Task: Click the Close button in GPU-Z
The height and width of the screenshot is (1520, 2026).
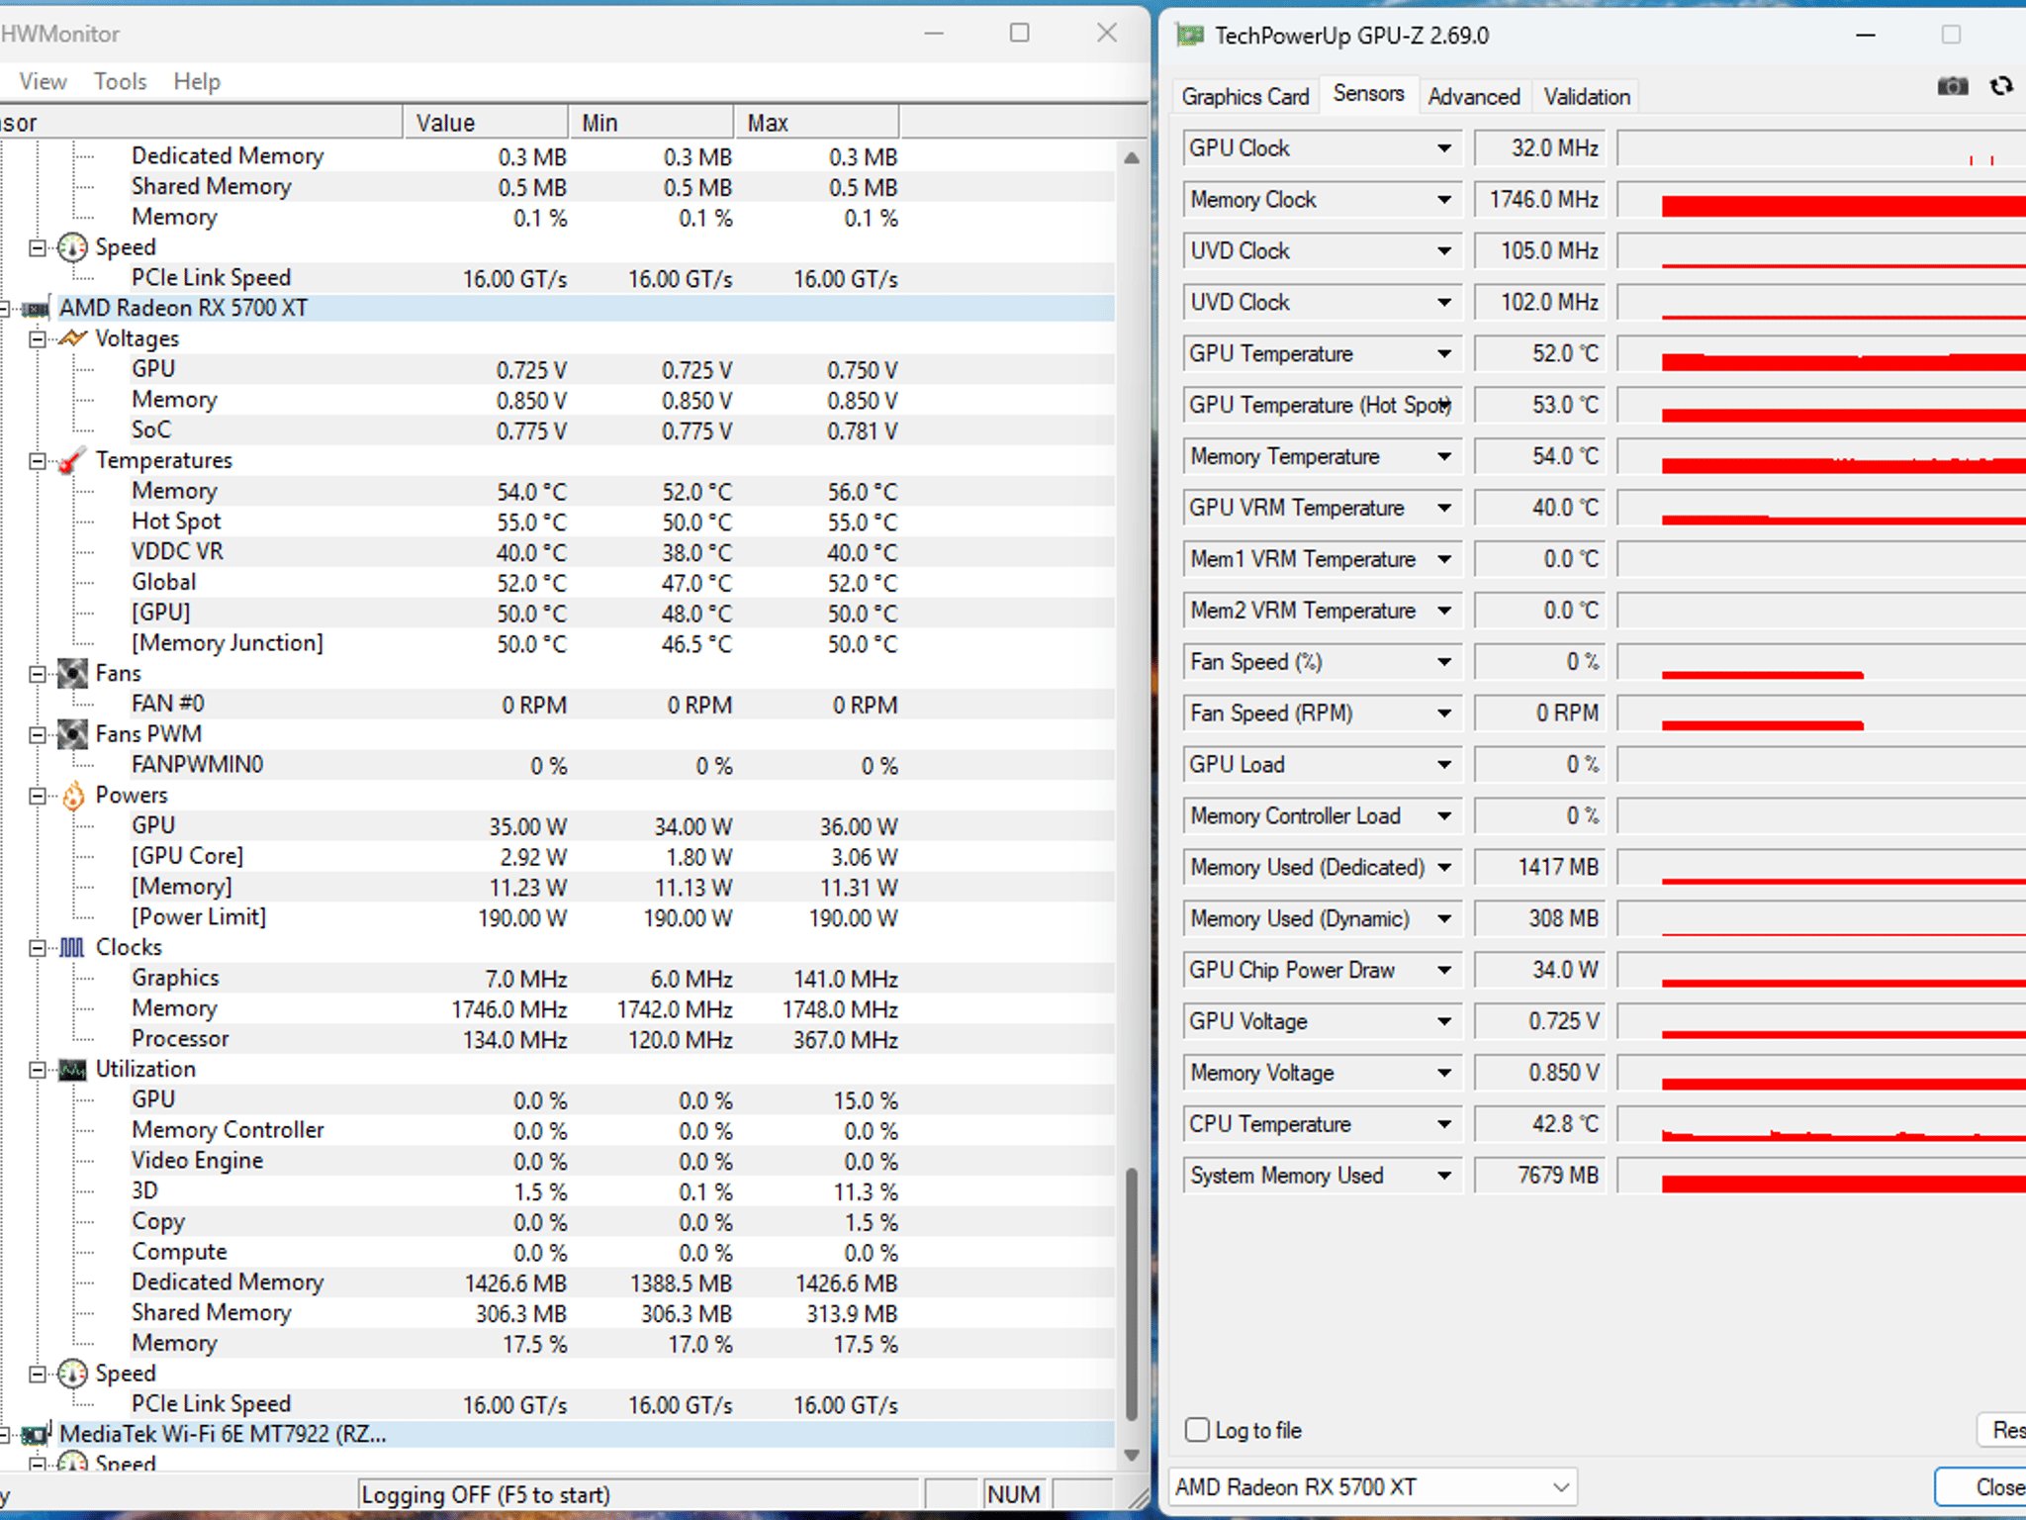Action: [1981, 1487]
